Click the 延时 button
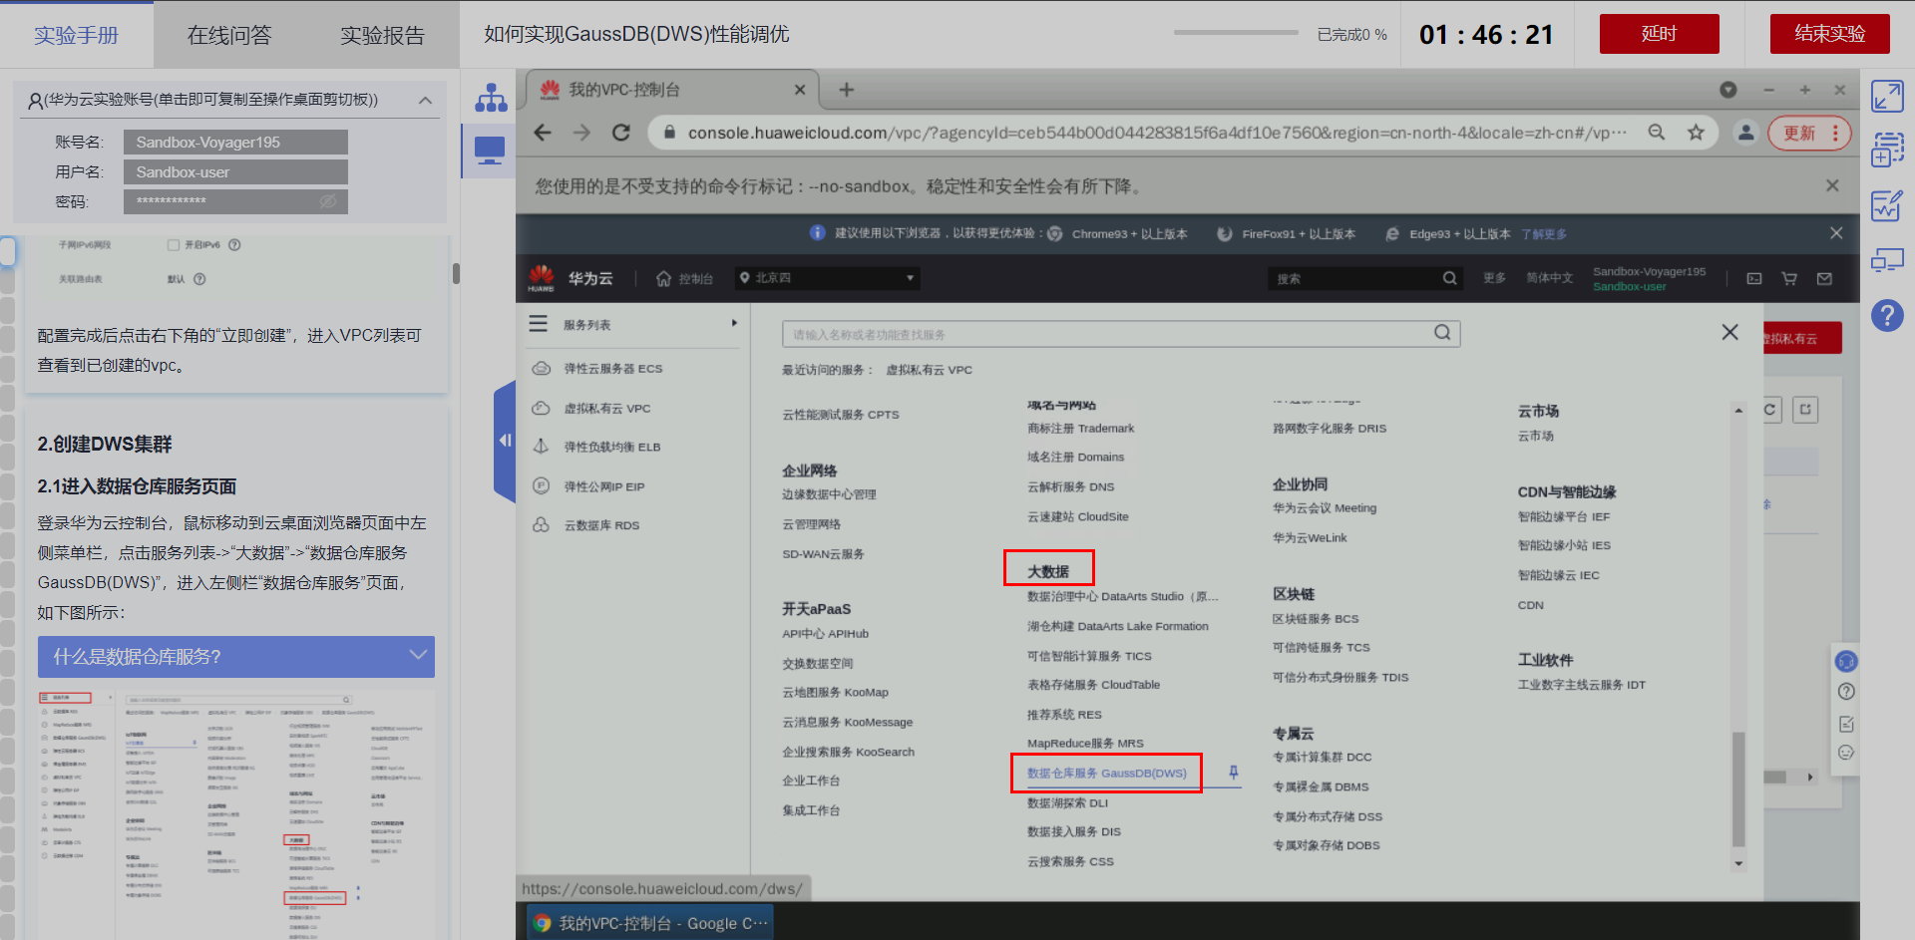The height and width of the screenshot is (940, 1915). [x=1659, y=34]
